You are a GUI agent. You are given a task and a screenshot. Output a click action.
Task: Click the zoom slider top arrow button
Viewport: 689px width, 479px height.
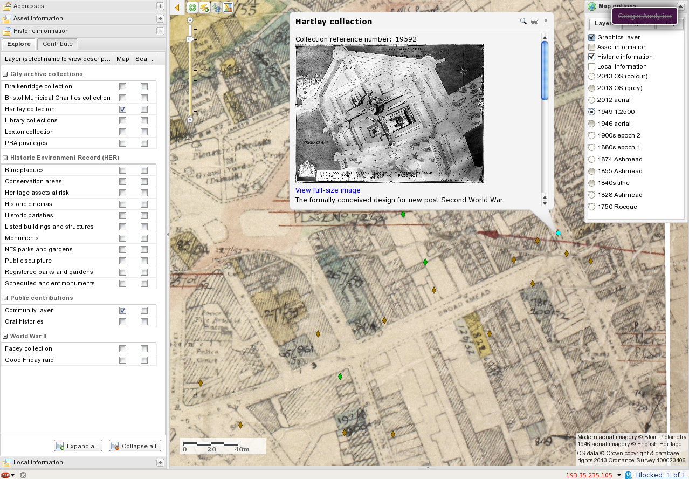click(x=190, y=19)
